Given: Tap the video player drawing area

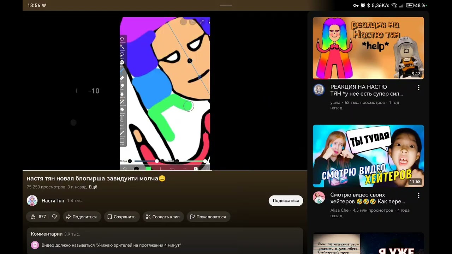Looking at the screenshot, I should (165, 93).
